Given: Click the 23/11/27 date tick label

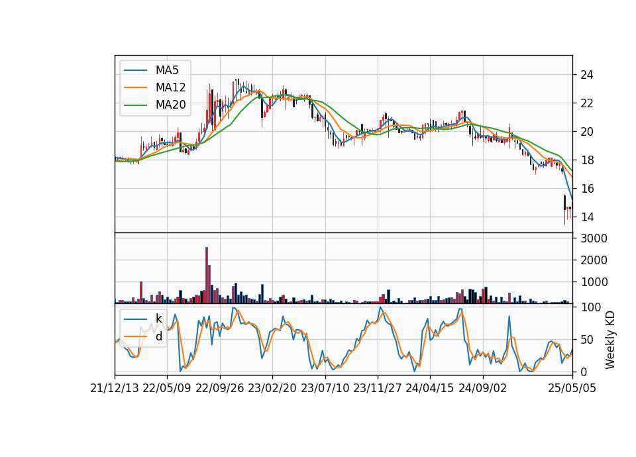Looking at the screenshot, I should 378,389.
